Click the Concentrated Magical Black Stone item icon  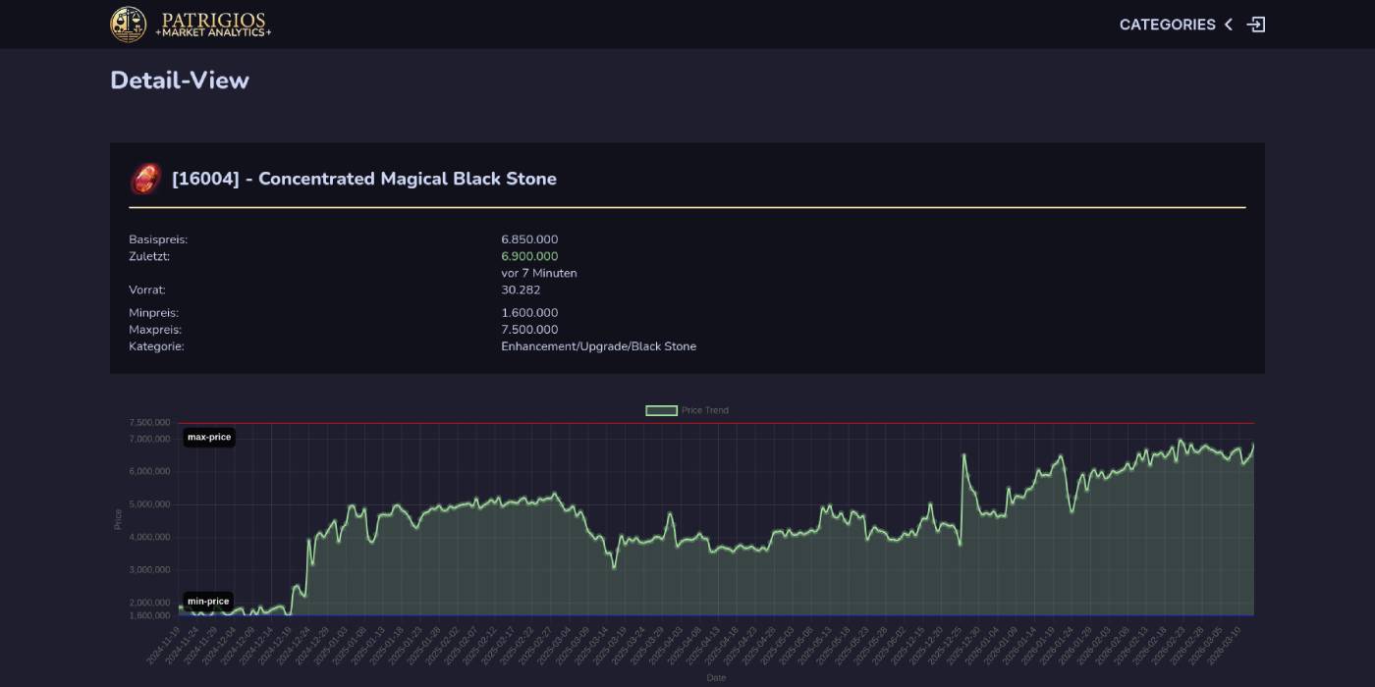pyautogui.click(x=144, y=179)
